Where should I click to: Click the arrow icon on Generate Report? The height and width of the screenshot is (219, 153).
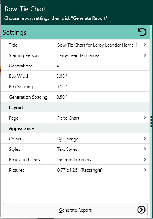tap(141, 210)
